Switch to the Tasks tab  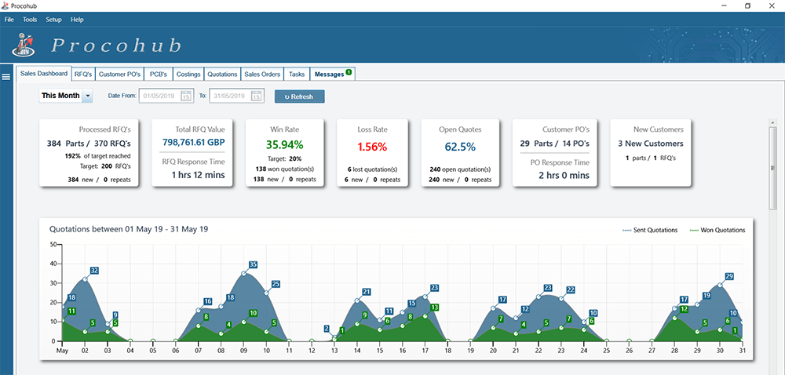point(297,74)
